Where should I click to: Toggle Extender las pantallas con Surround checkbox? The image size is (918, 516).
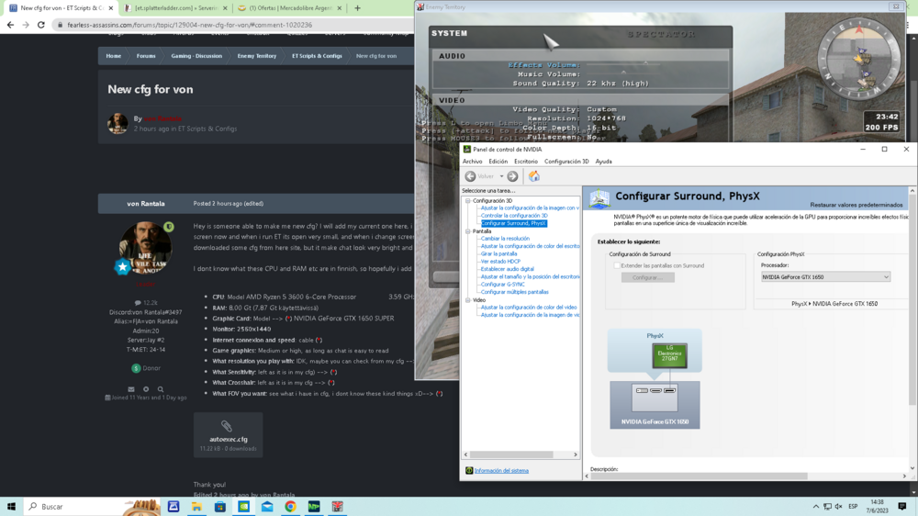pos(617,266)
